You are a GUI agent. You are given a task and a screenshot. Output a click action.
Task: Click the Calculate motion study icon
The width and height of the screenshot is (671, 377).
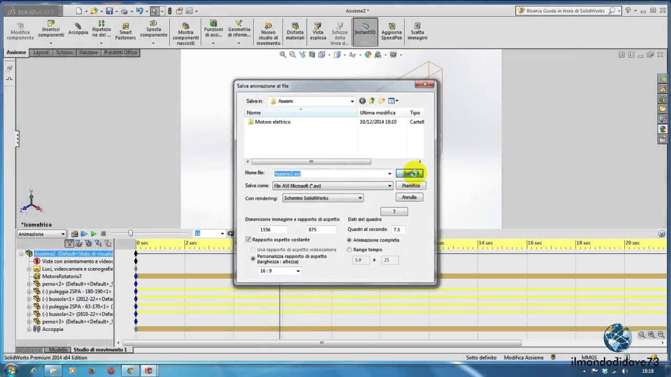click(74, 234)
